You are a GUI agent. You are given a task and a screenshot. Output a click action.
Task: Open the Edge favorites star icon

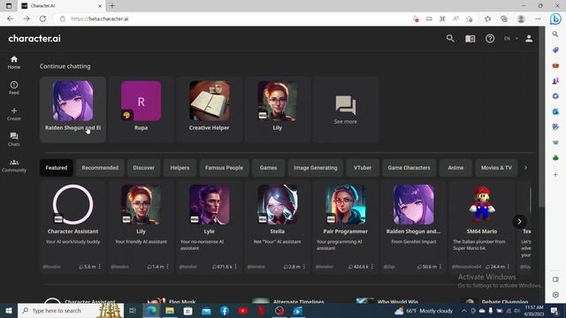(487, 19)
